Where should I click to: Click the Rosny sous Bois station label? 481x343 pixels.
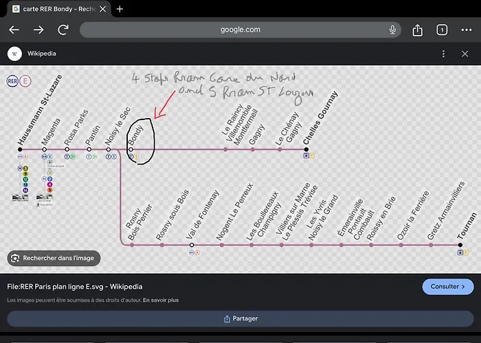[172, 215]
